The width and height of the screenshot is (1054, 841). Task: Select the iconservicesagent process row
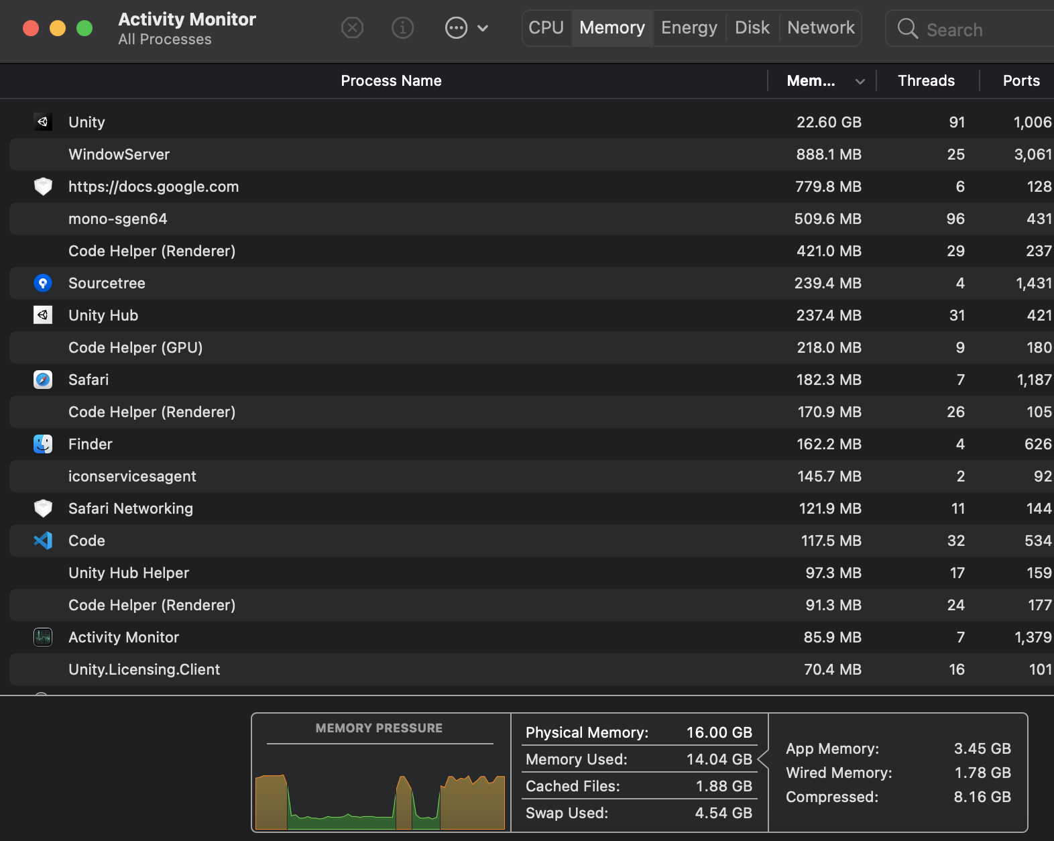tap(532, 476)
